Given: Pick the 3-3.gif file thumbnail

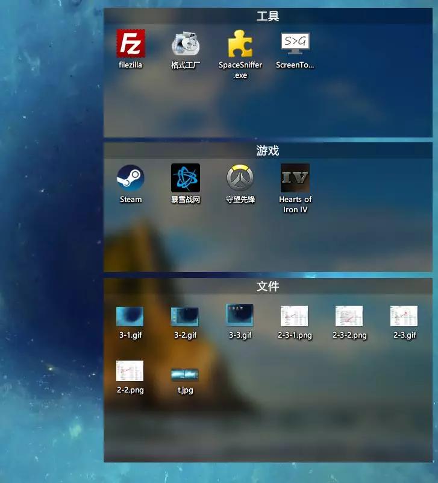Looking at the screenshot, I should (240, 315).
